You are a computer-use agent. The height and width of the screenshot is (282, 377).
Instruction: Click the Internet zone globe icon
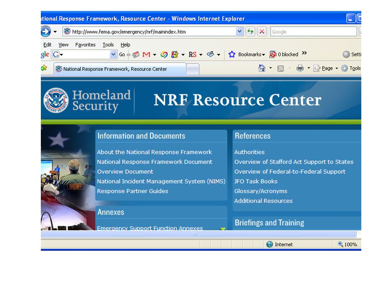[x=270, y=244]
